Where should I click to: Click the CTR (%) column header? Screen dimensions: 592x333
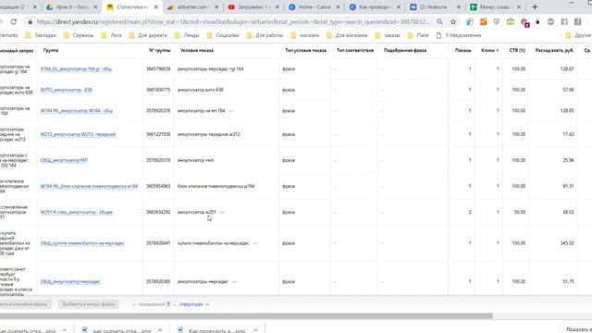517,50
